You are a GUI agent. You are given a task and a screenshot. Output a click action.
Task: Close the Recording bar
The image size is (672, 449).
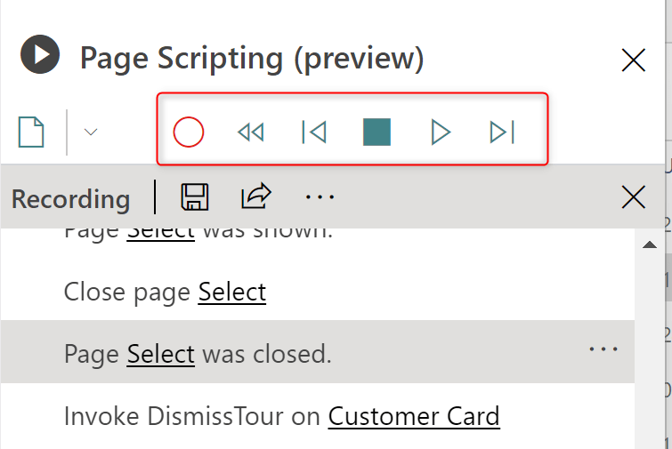tap(633, 196)
